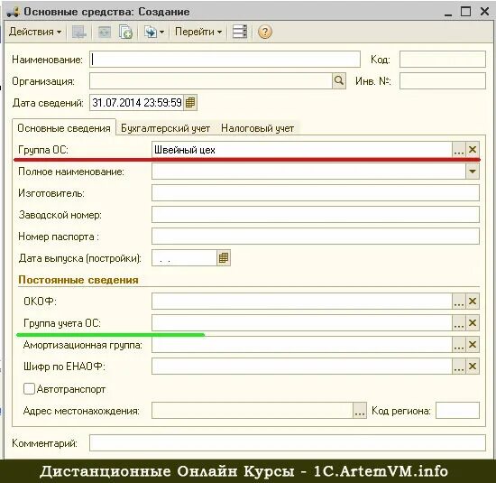This screenshot has width=496, height=483.
Task: Click the Номер паспорта input field
Action: point(316,237)
